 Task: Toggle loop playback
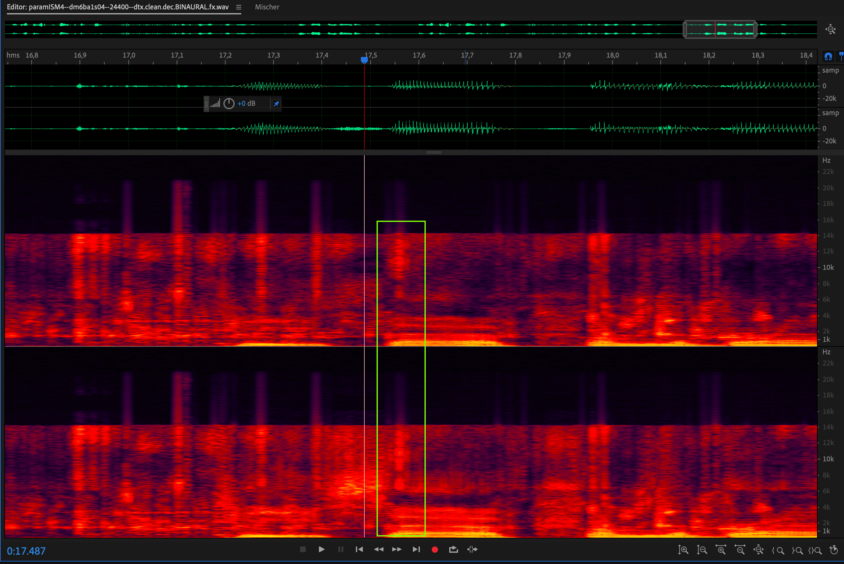click(453, 550)
